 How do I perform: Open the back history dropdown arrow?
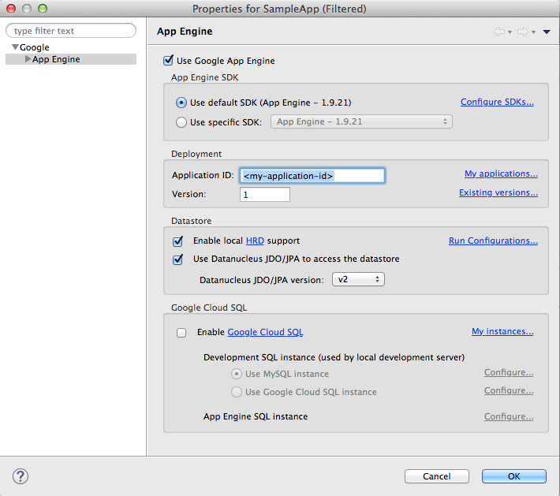(510, 32)
